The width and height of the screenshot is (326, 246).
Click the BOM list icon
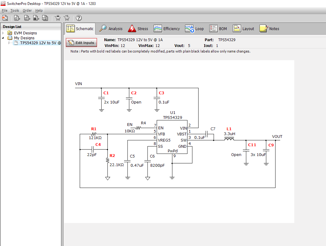point(213,28)
